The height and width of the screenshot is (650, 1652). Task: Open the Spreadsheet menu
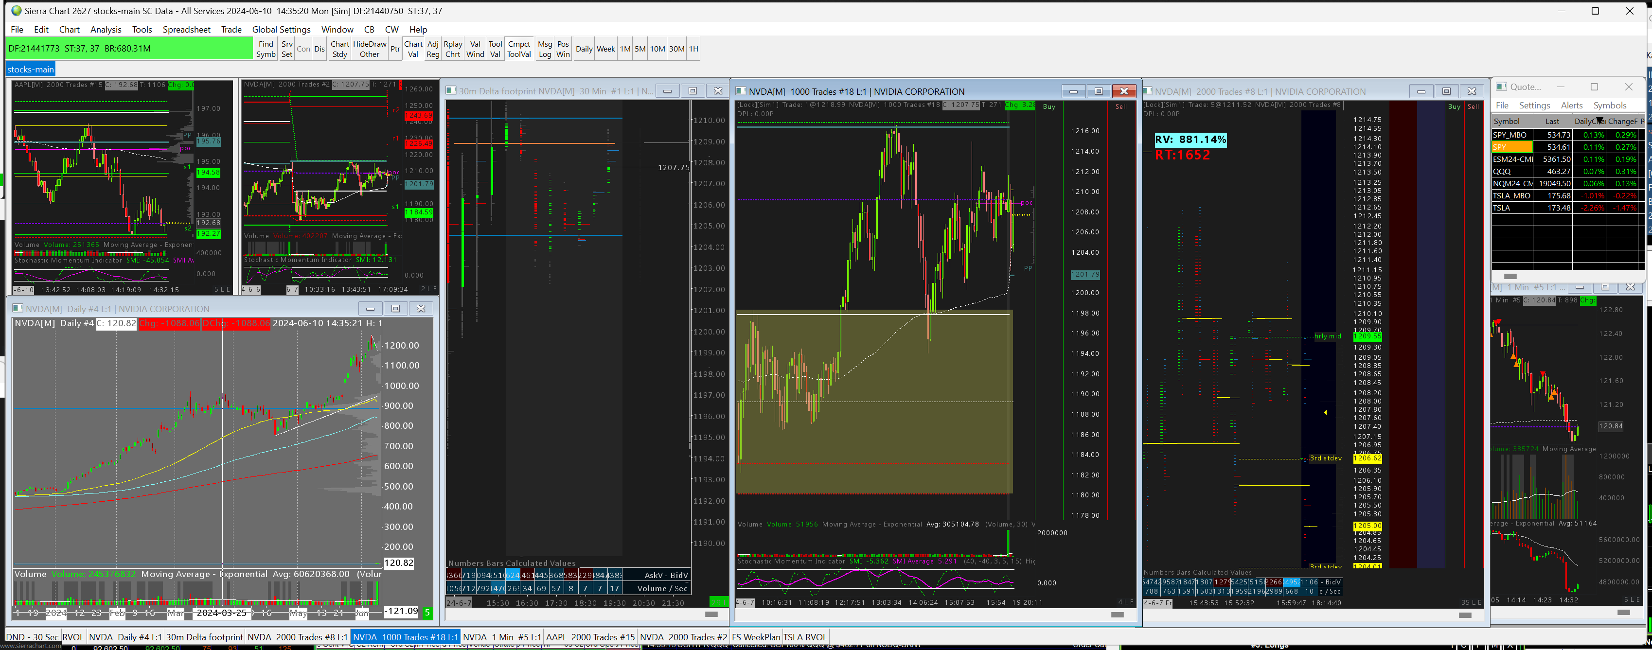click(x=187, y=30)
